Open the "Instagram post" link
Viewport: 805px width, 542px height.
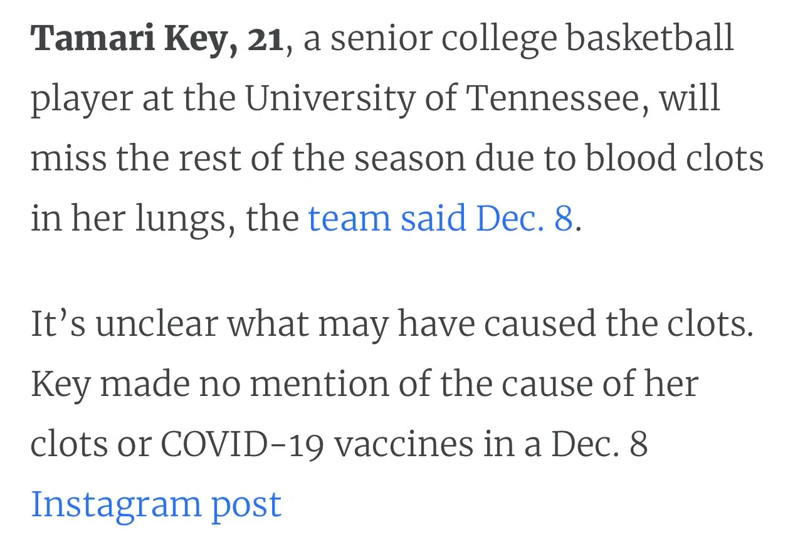[156, 504]
